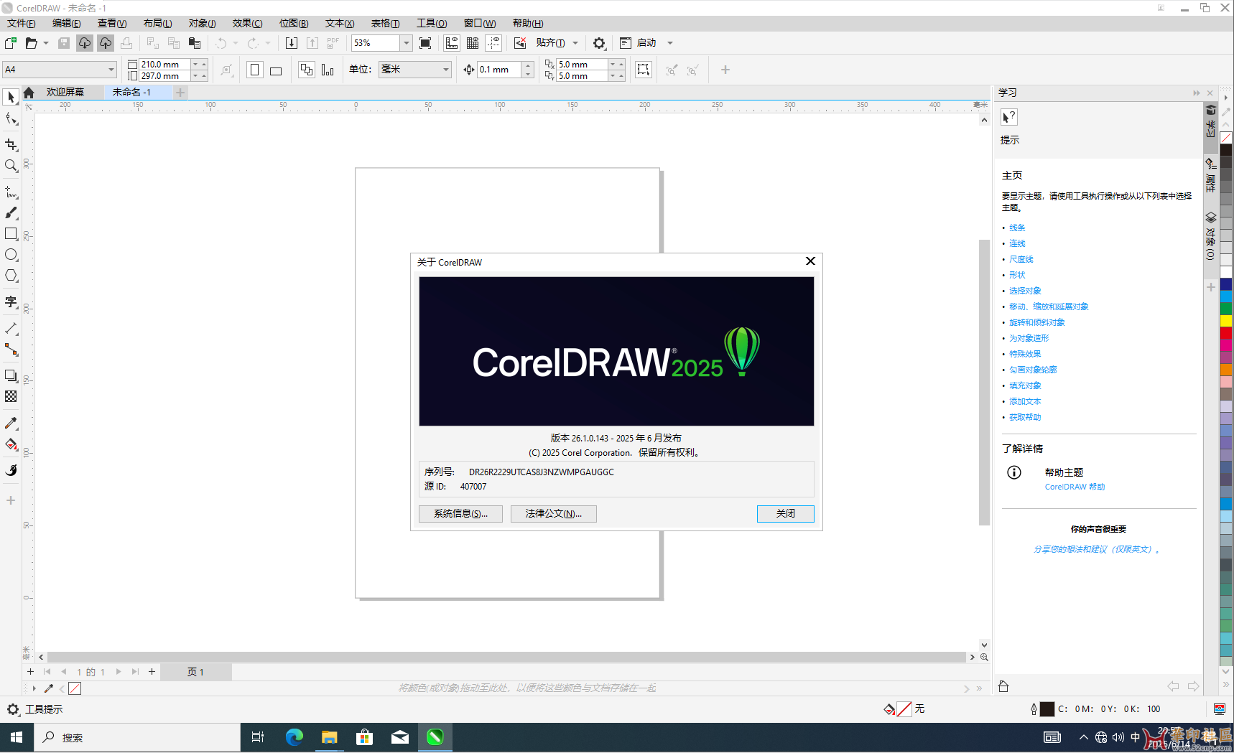
Task: Select the Interactive Fill bucket tool
Action: point(11,444)
